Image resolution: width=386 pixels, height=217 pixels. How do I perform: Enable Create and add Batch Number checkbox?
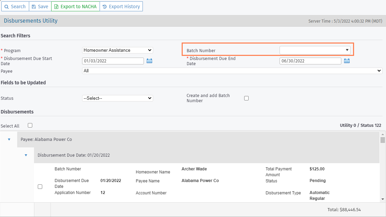click(x=246, y=98)
